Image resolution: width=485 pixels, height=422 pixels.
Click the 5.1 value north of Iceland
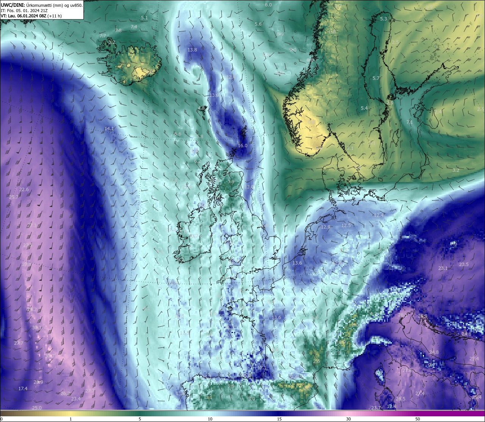click(144, 18)
